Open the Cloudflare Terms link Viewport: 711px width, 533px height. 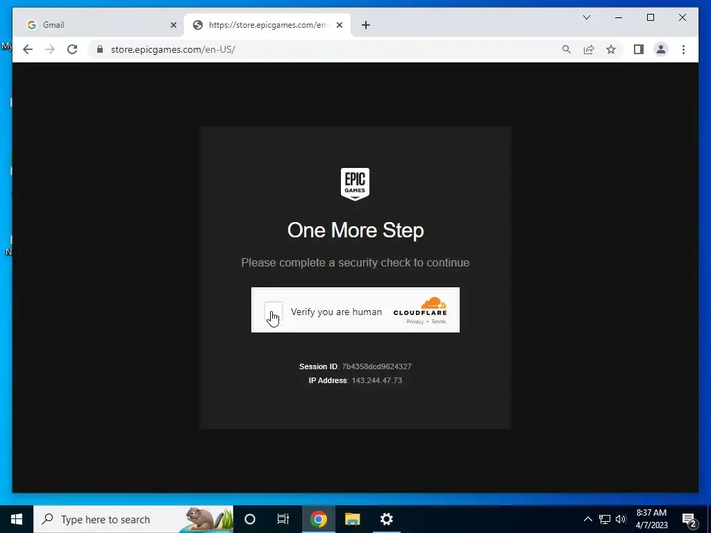click(x=439, y=322)
